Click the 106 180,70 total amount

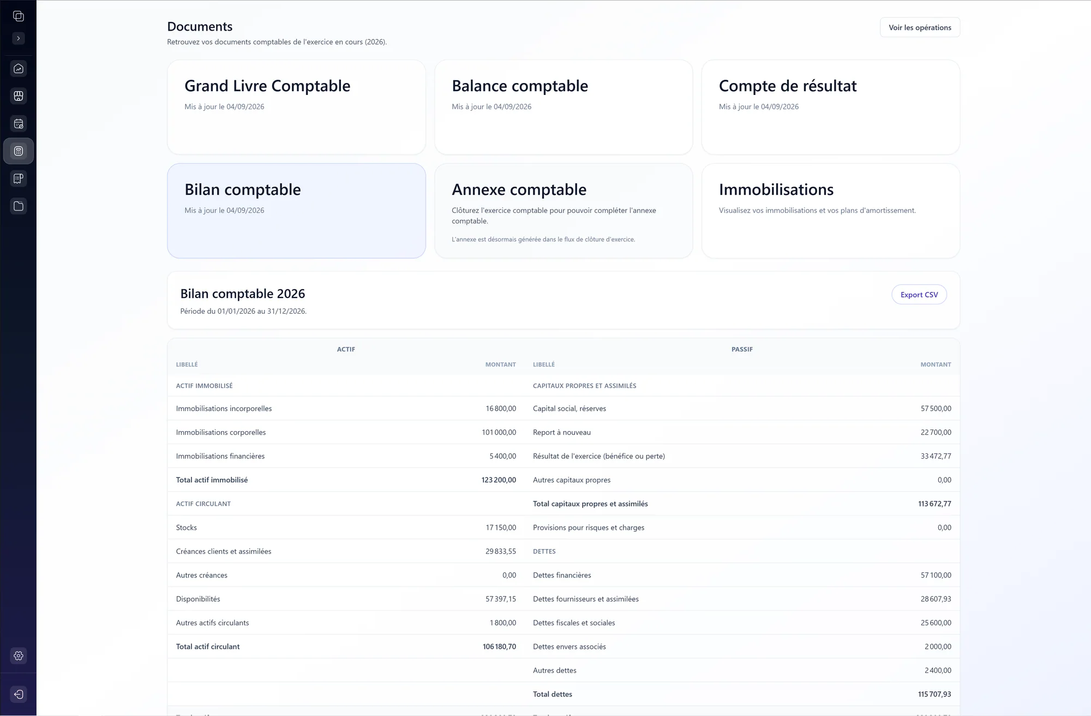(499, 647)
